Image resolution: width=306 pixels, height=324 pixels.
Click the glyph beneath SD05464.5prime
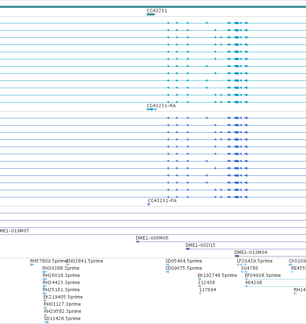(x=167, y=265)
